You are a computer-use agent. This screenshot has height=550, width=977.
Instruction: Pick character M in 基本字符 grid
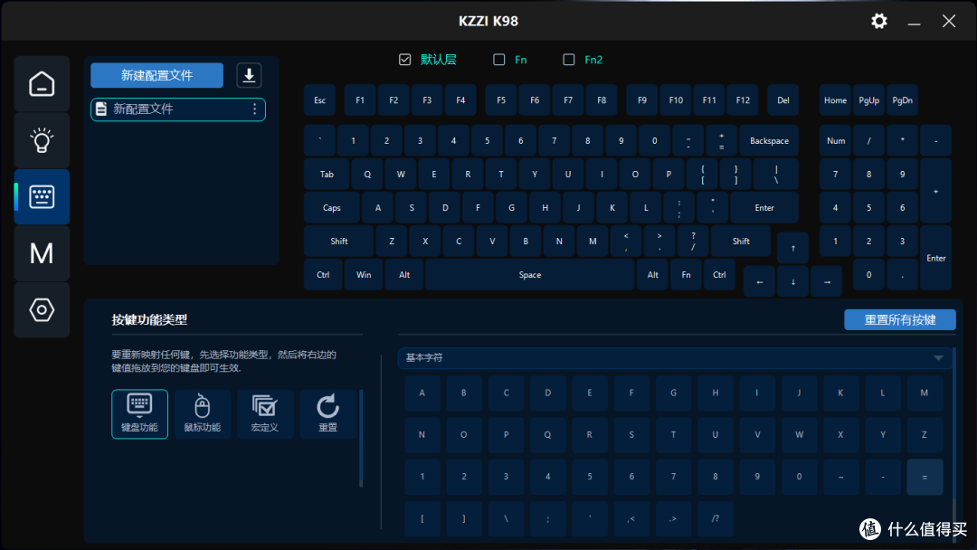tap(924, 393)
